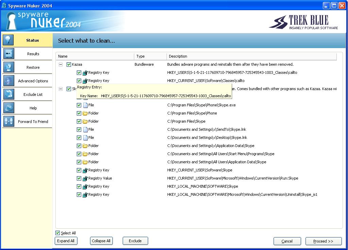This screenshot has height=250, width=348.
Task: Uncheck the HKEY_USERS callto registry key checkbox
Action: point(79,72)
